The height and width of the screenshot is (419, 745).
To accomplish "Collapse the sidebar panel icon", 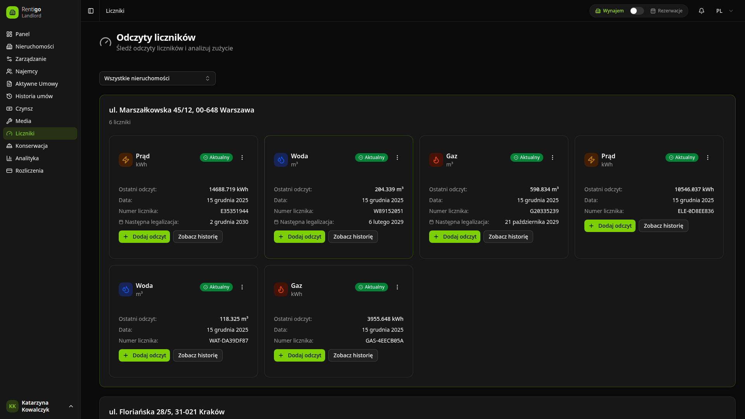I will pos(91,11).
